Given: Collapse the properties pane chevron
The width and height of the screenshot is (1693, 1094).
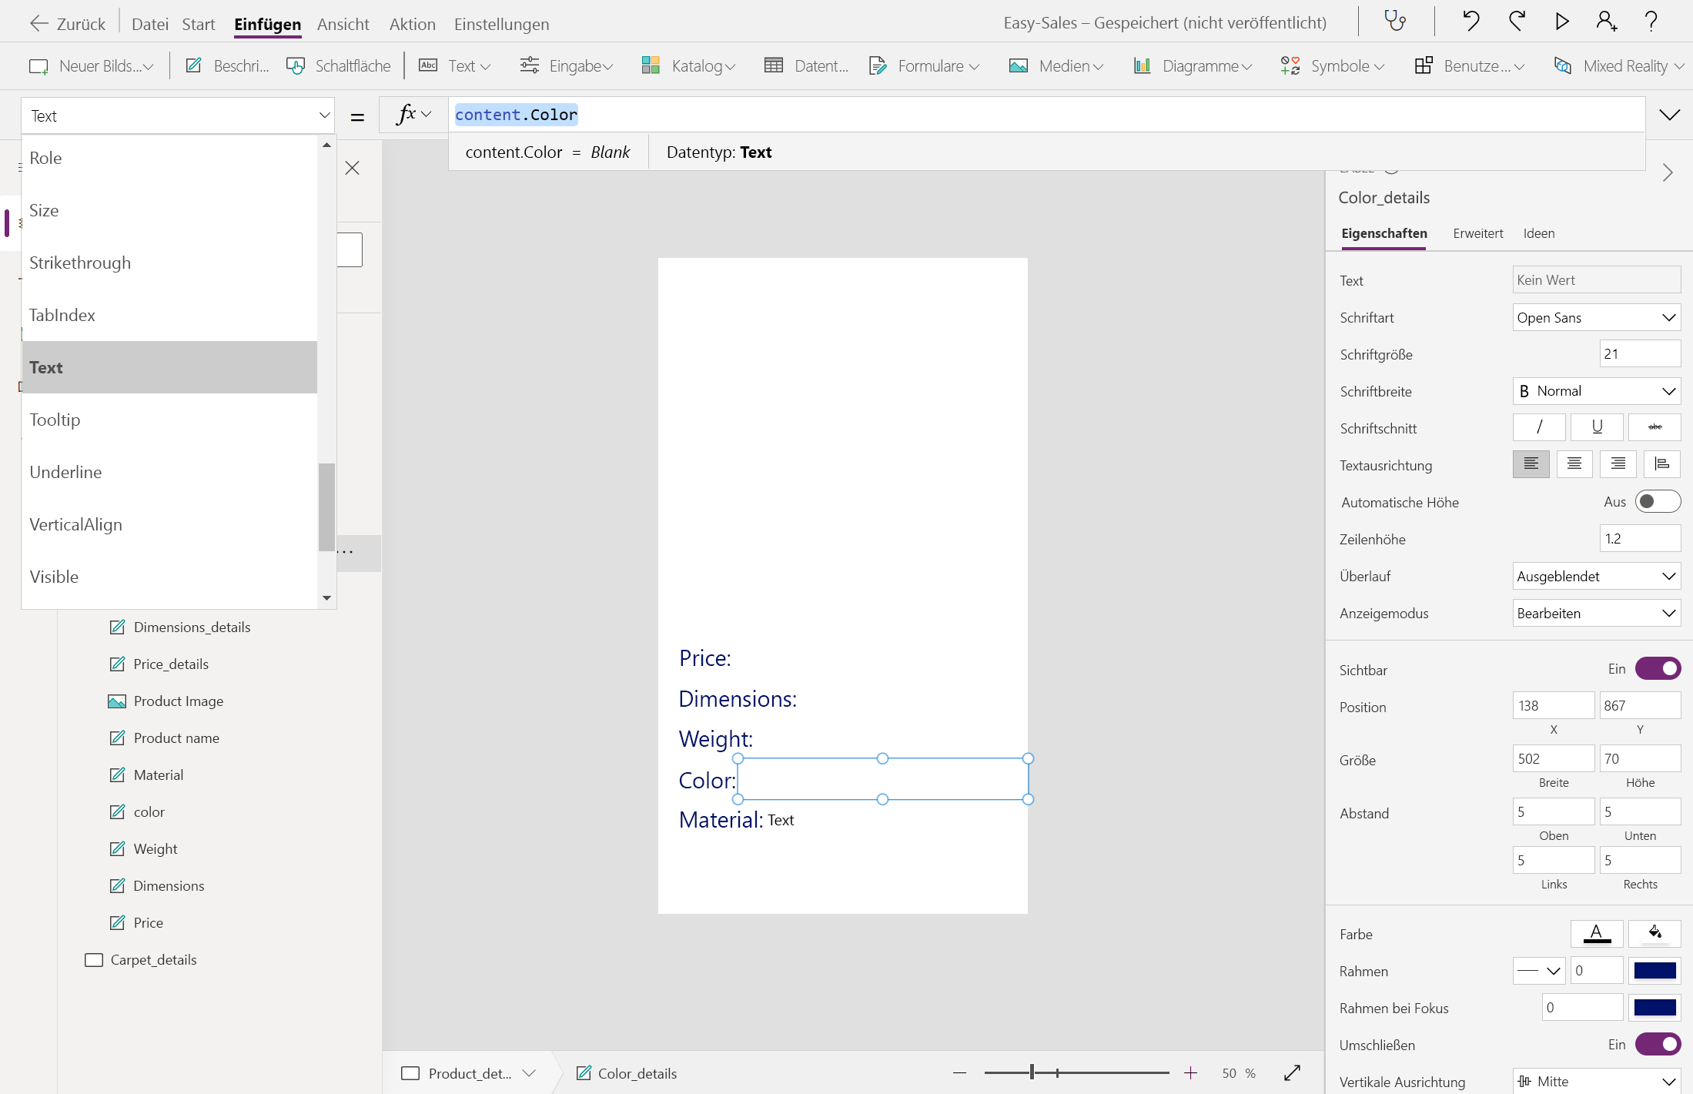Looking at the screenshot, I should tap(1668, 172).
